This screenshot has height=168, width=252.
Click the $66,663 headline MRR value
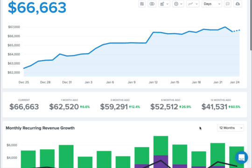(x=37, y=7)
